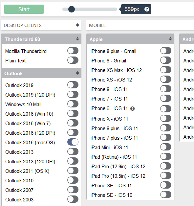Enable Outlook 2016 (120 DPI) toggle

(x=73, y=132)
